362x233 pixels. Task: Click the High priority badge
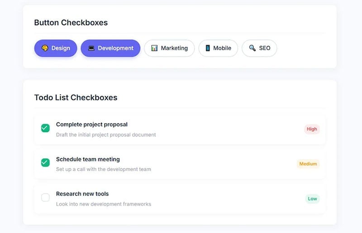click(x=312, y=129)
